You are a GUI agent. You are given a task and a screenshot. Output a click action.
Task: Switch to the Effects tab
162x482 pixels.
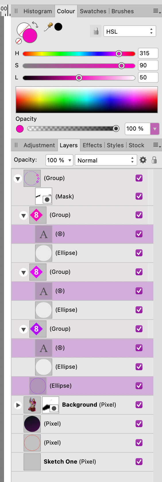point(92,145)
